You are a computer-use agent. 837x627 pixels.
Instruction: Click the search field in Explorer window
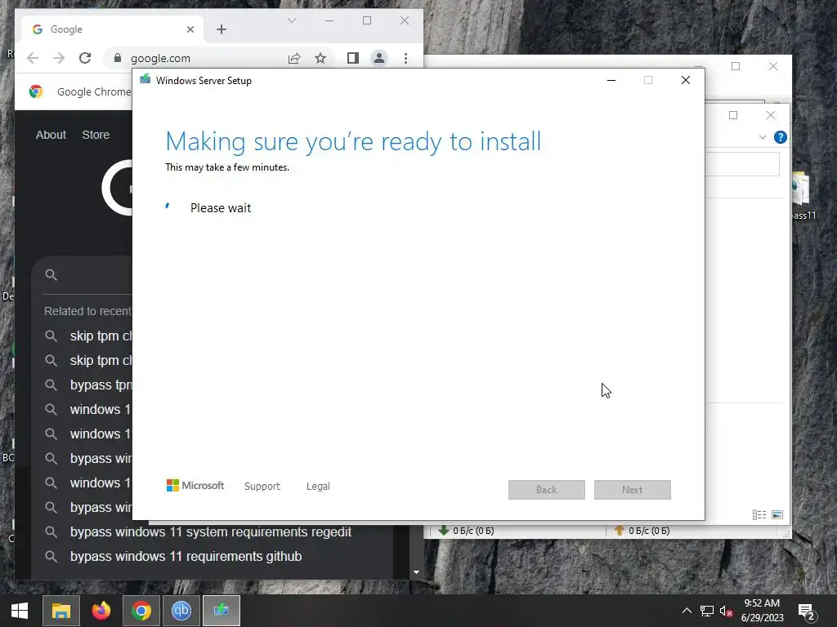742,164
